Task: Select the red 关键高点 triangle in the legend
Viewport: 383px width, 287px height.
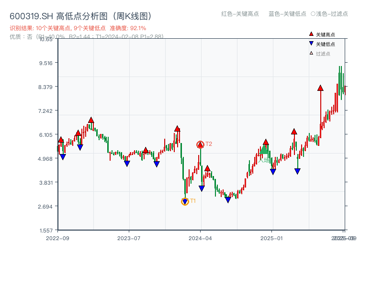Action: pyautogui.click(x=311, y=34)
